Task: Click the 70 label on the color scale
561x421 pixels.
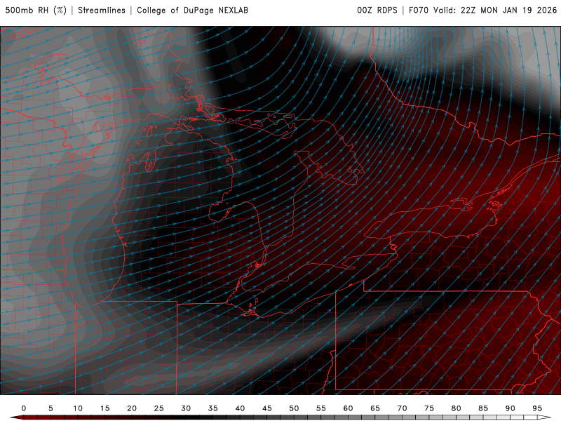Action: (x=402, y=408)
